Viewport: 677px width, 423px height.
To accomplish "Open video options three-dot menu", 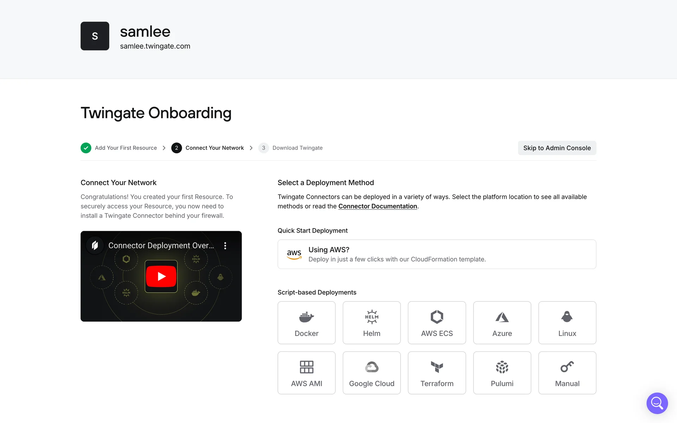I will coord(225,246).
